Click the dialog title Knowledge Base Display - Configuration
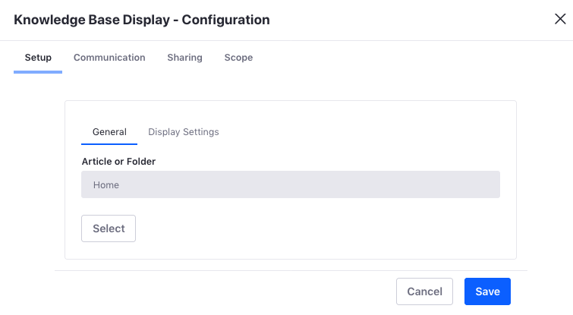The height and width of the screenshot is (315, 573). click(142, 20)
